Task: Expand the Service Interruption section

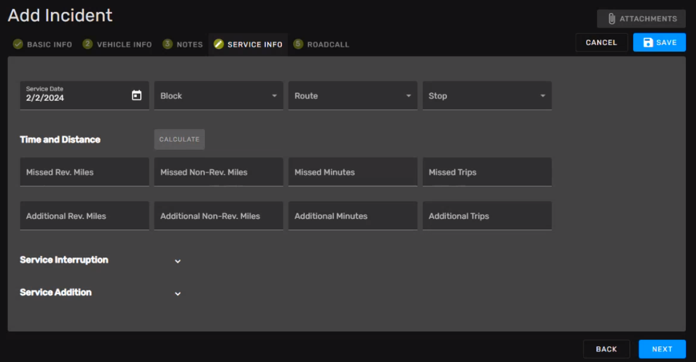Action: (x=178, y=261)
